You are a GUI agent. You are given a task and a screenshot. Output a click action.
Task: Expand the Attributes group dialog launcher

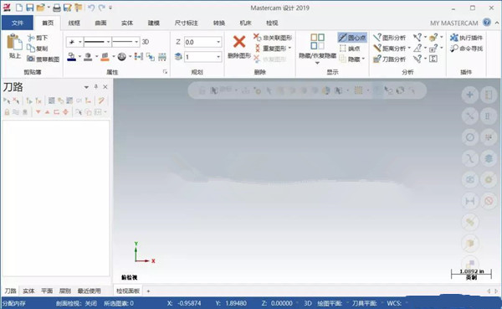pyautogui.click(x=165, y=72)
